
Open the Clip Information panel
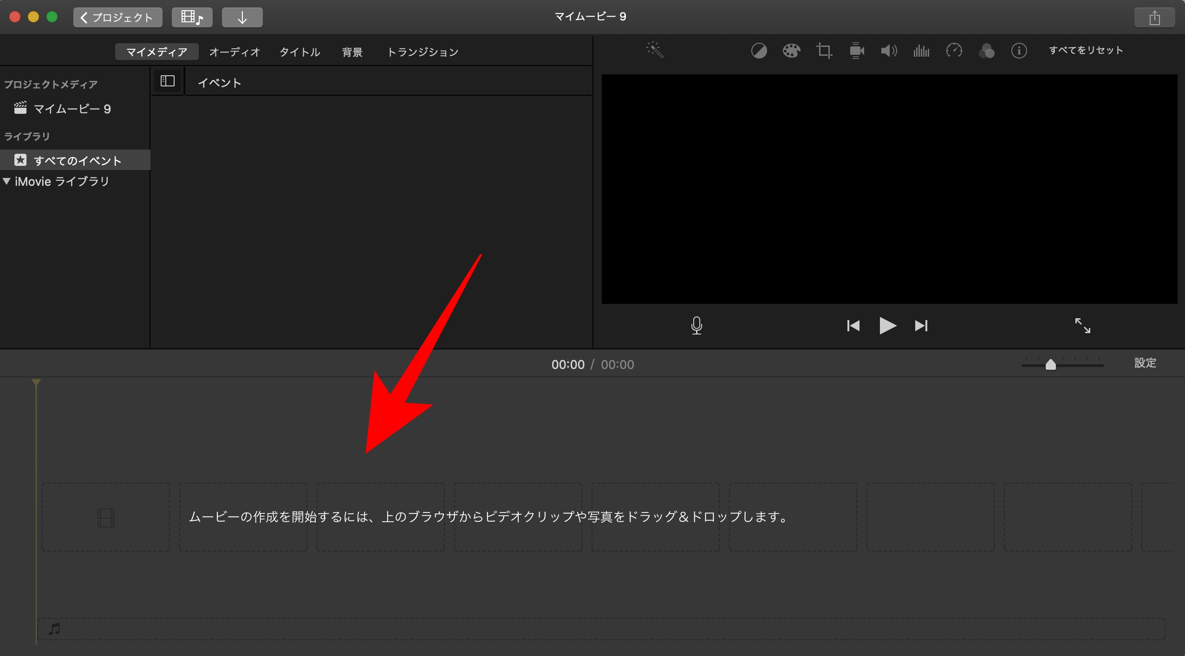click(x=1019, y=50)
